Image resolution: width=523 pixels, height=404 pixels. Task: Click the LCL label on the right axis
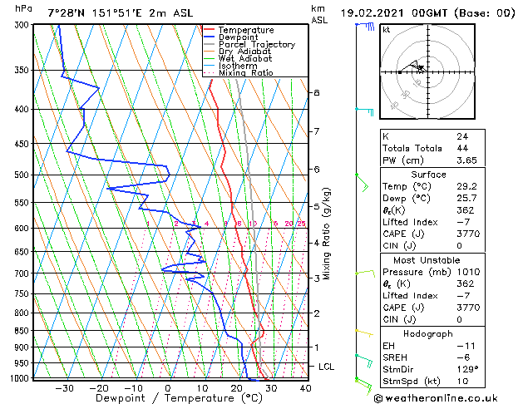click(x=326, y=367)
